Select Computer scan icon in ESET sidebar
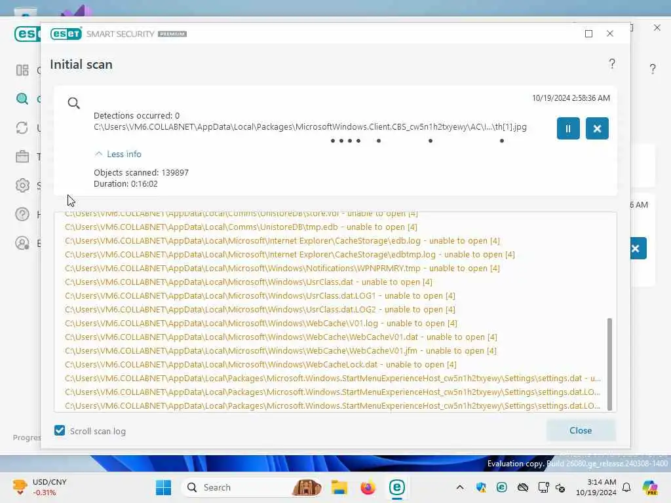Screen dimensions: 671x503 [x=22, y=99]
